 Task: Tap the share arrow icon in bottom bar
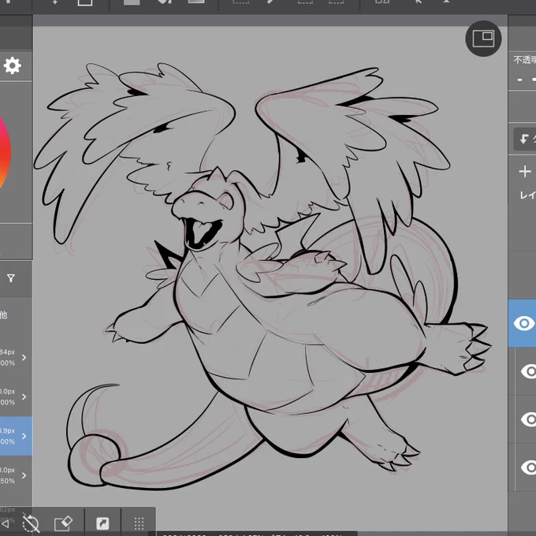tap(102, 523)
